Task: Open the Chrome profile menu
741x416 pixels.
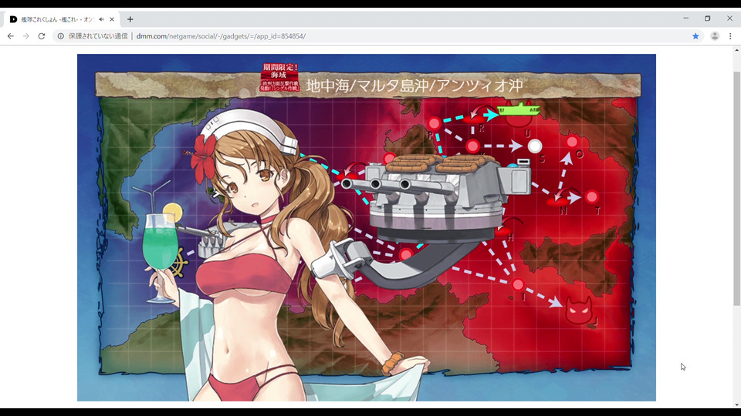Action: (x=715, y=36)
